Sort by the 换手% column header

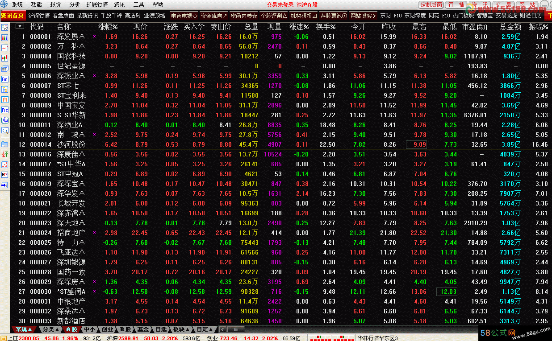[x=326, y=27]
